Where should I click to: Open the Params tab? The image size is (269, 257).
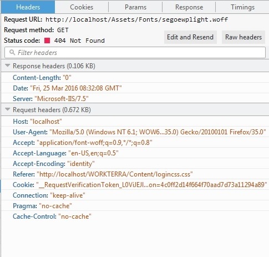(x=135, y=7)
